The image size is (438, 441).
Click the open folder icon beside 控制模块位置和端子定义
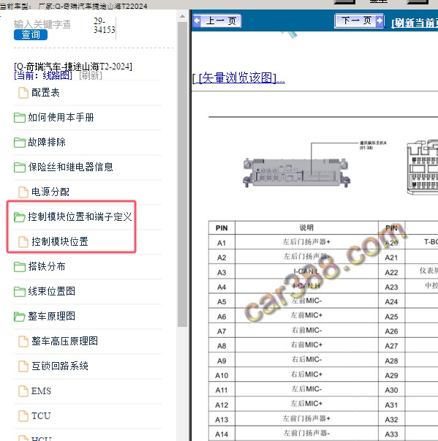coord(20,217)
